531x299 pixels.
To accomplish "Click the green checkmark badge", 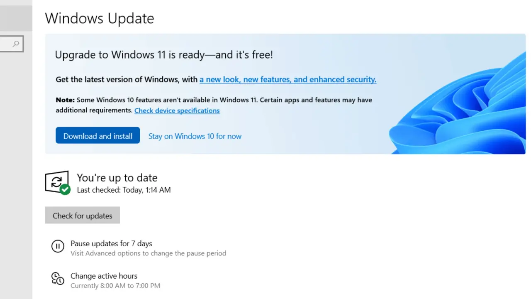I will pos(65,190).
